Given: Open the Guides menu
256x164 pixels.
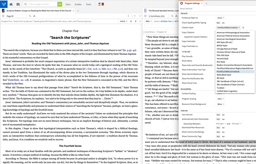Looking at the screenshot, I should [78, 4].
